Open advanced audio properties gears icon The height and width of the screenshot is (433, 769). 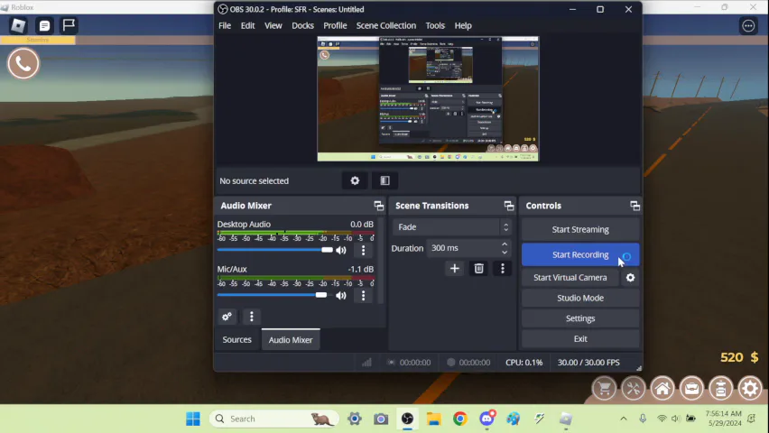pos(227,317)
